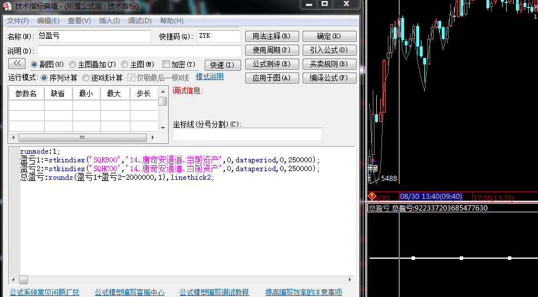
Task: Open the 模式说明 link
Action: pyautogui.click(x=210, y=77)
